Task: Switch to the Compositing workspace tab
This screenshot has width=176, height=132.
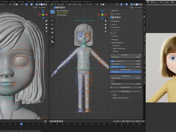Action: pos(65,2)
